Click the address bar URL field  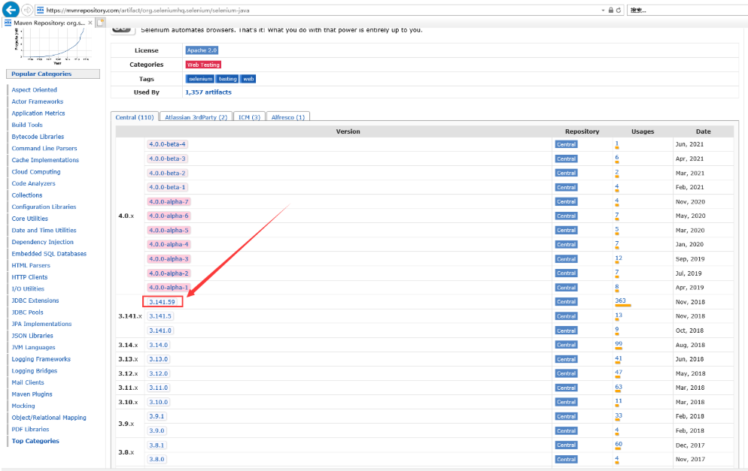(x=318, y=10)
